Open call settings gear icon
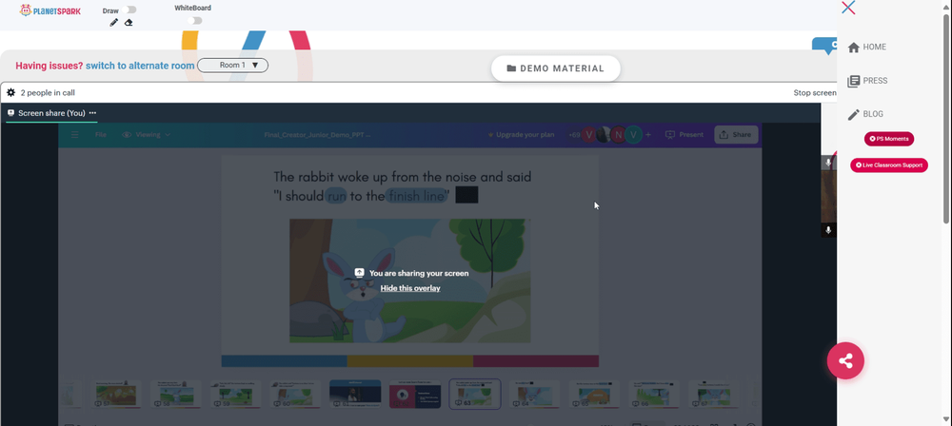Viewport: 952px width, 426px height. [10, 93]
